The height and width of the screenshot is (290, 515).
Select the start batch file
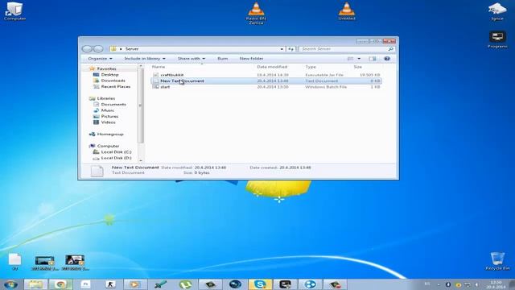coord(266,87)
